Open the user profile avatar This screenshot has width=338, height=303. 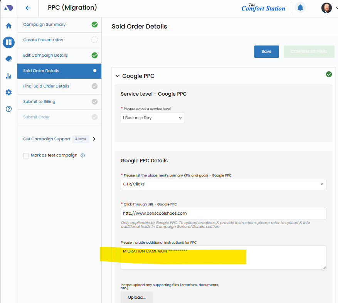click(x=326, y=8)
